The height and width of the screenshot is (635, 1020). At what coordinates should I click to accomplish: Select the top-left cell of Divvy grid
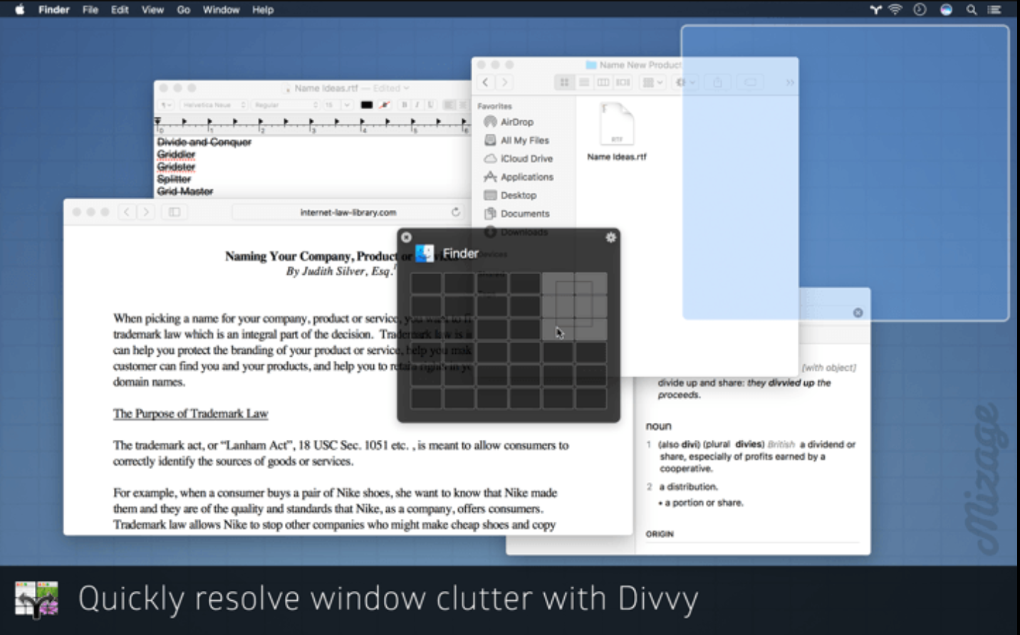[x=426, y=283]
